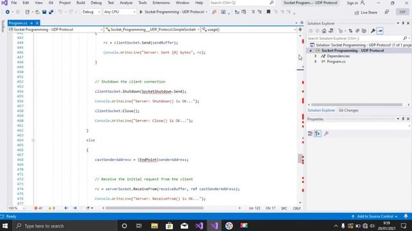Expand the Program.cs tree node
The width and height of the screenshot is (412, 231).
tap(315, 62)
